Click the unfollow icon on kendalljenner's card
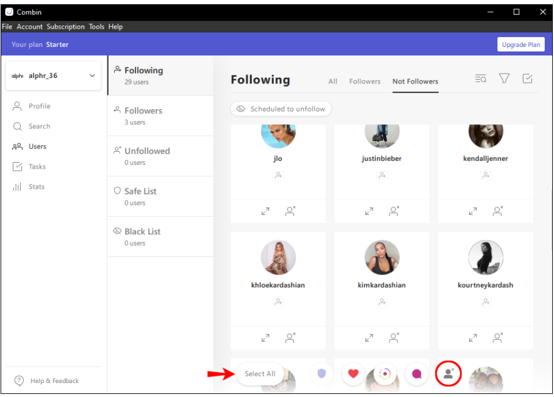Screen dimensions: 554x397 click(x=498, y=211)
